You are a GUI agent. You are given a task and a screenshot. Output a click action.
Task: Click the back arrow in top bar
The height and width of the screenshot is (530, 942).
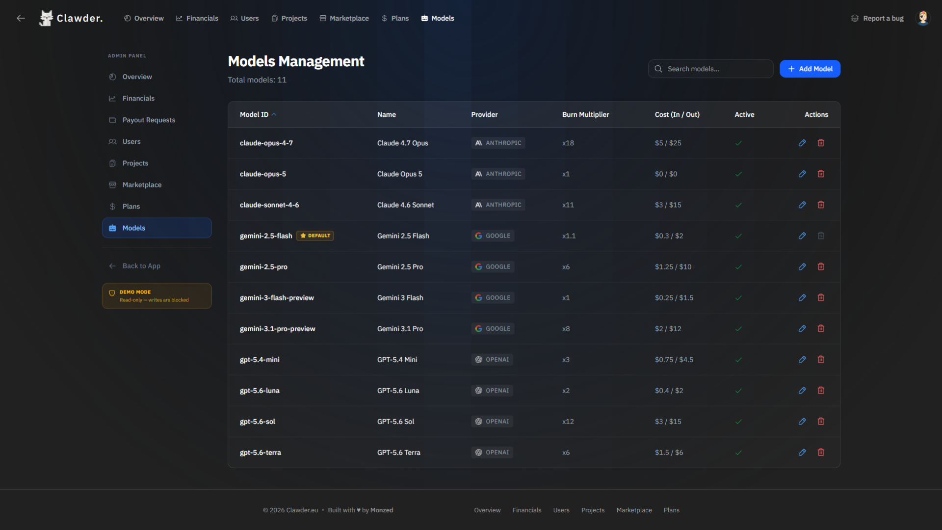coord(21,18)
